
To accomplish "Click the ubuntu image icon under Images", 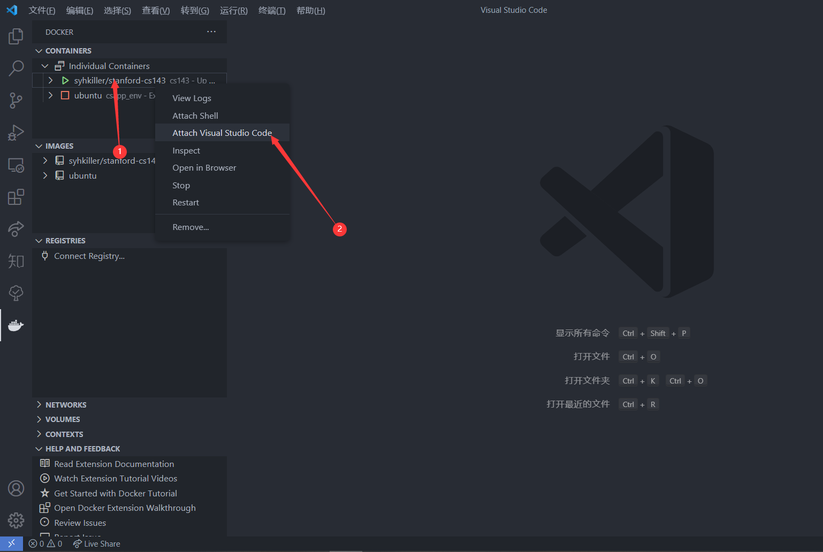I will click(60, 175).
